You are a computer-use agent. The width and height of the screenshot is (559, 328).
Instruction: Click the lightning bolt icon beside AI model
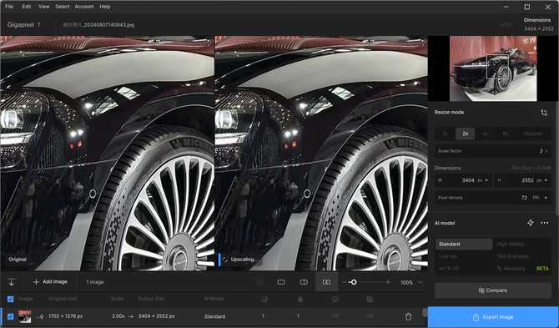pos(531,223)
